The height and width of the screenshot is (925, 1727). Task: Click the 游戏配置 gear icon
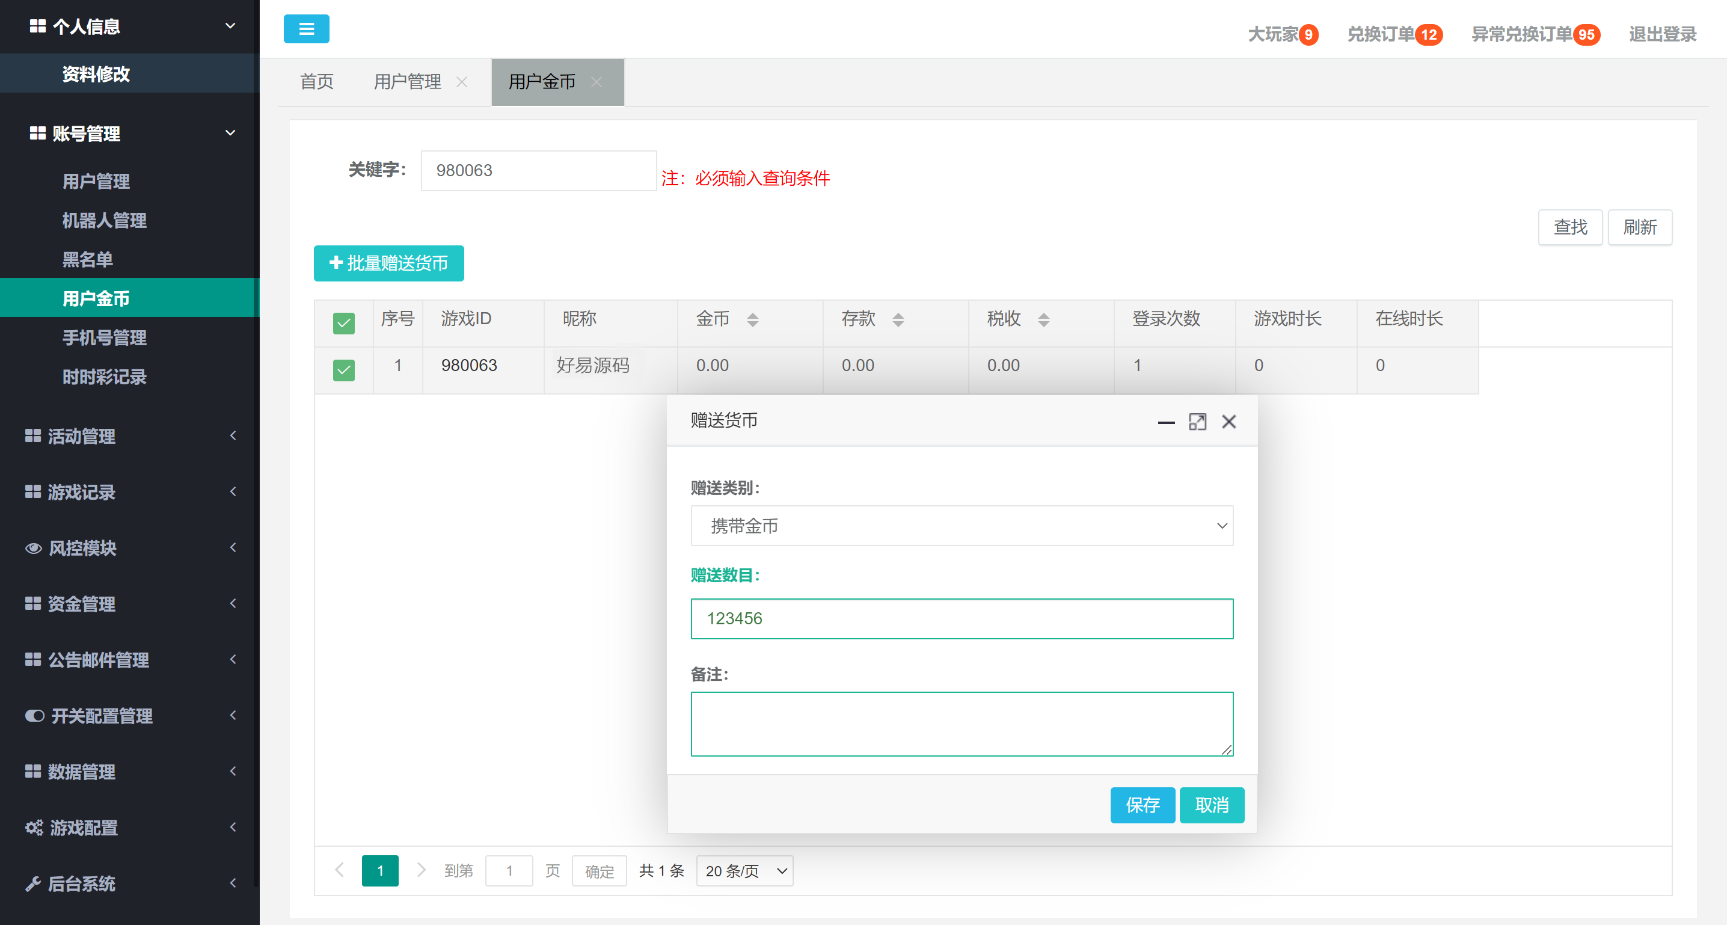coord(34,828)
